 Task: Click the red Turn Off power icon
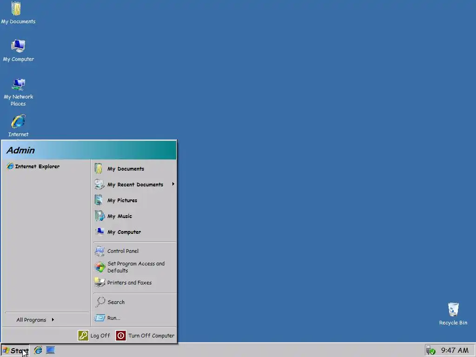[x=120, y=336]
